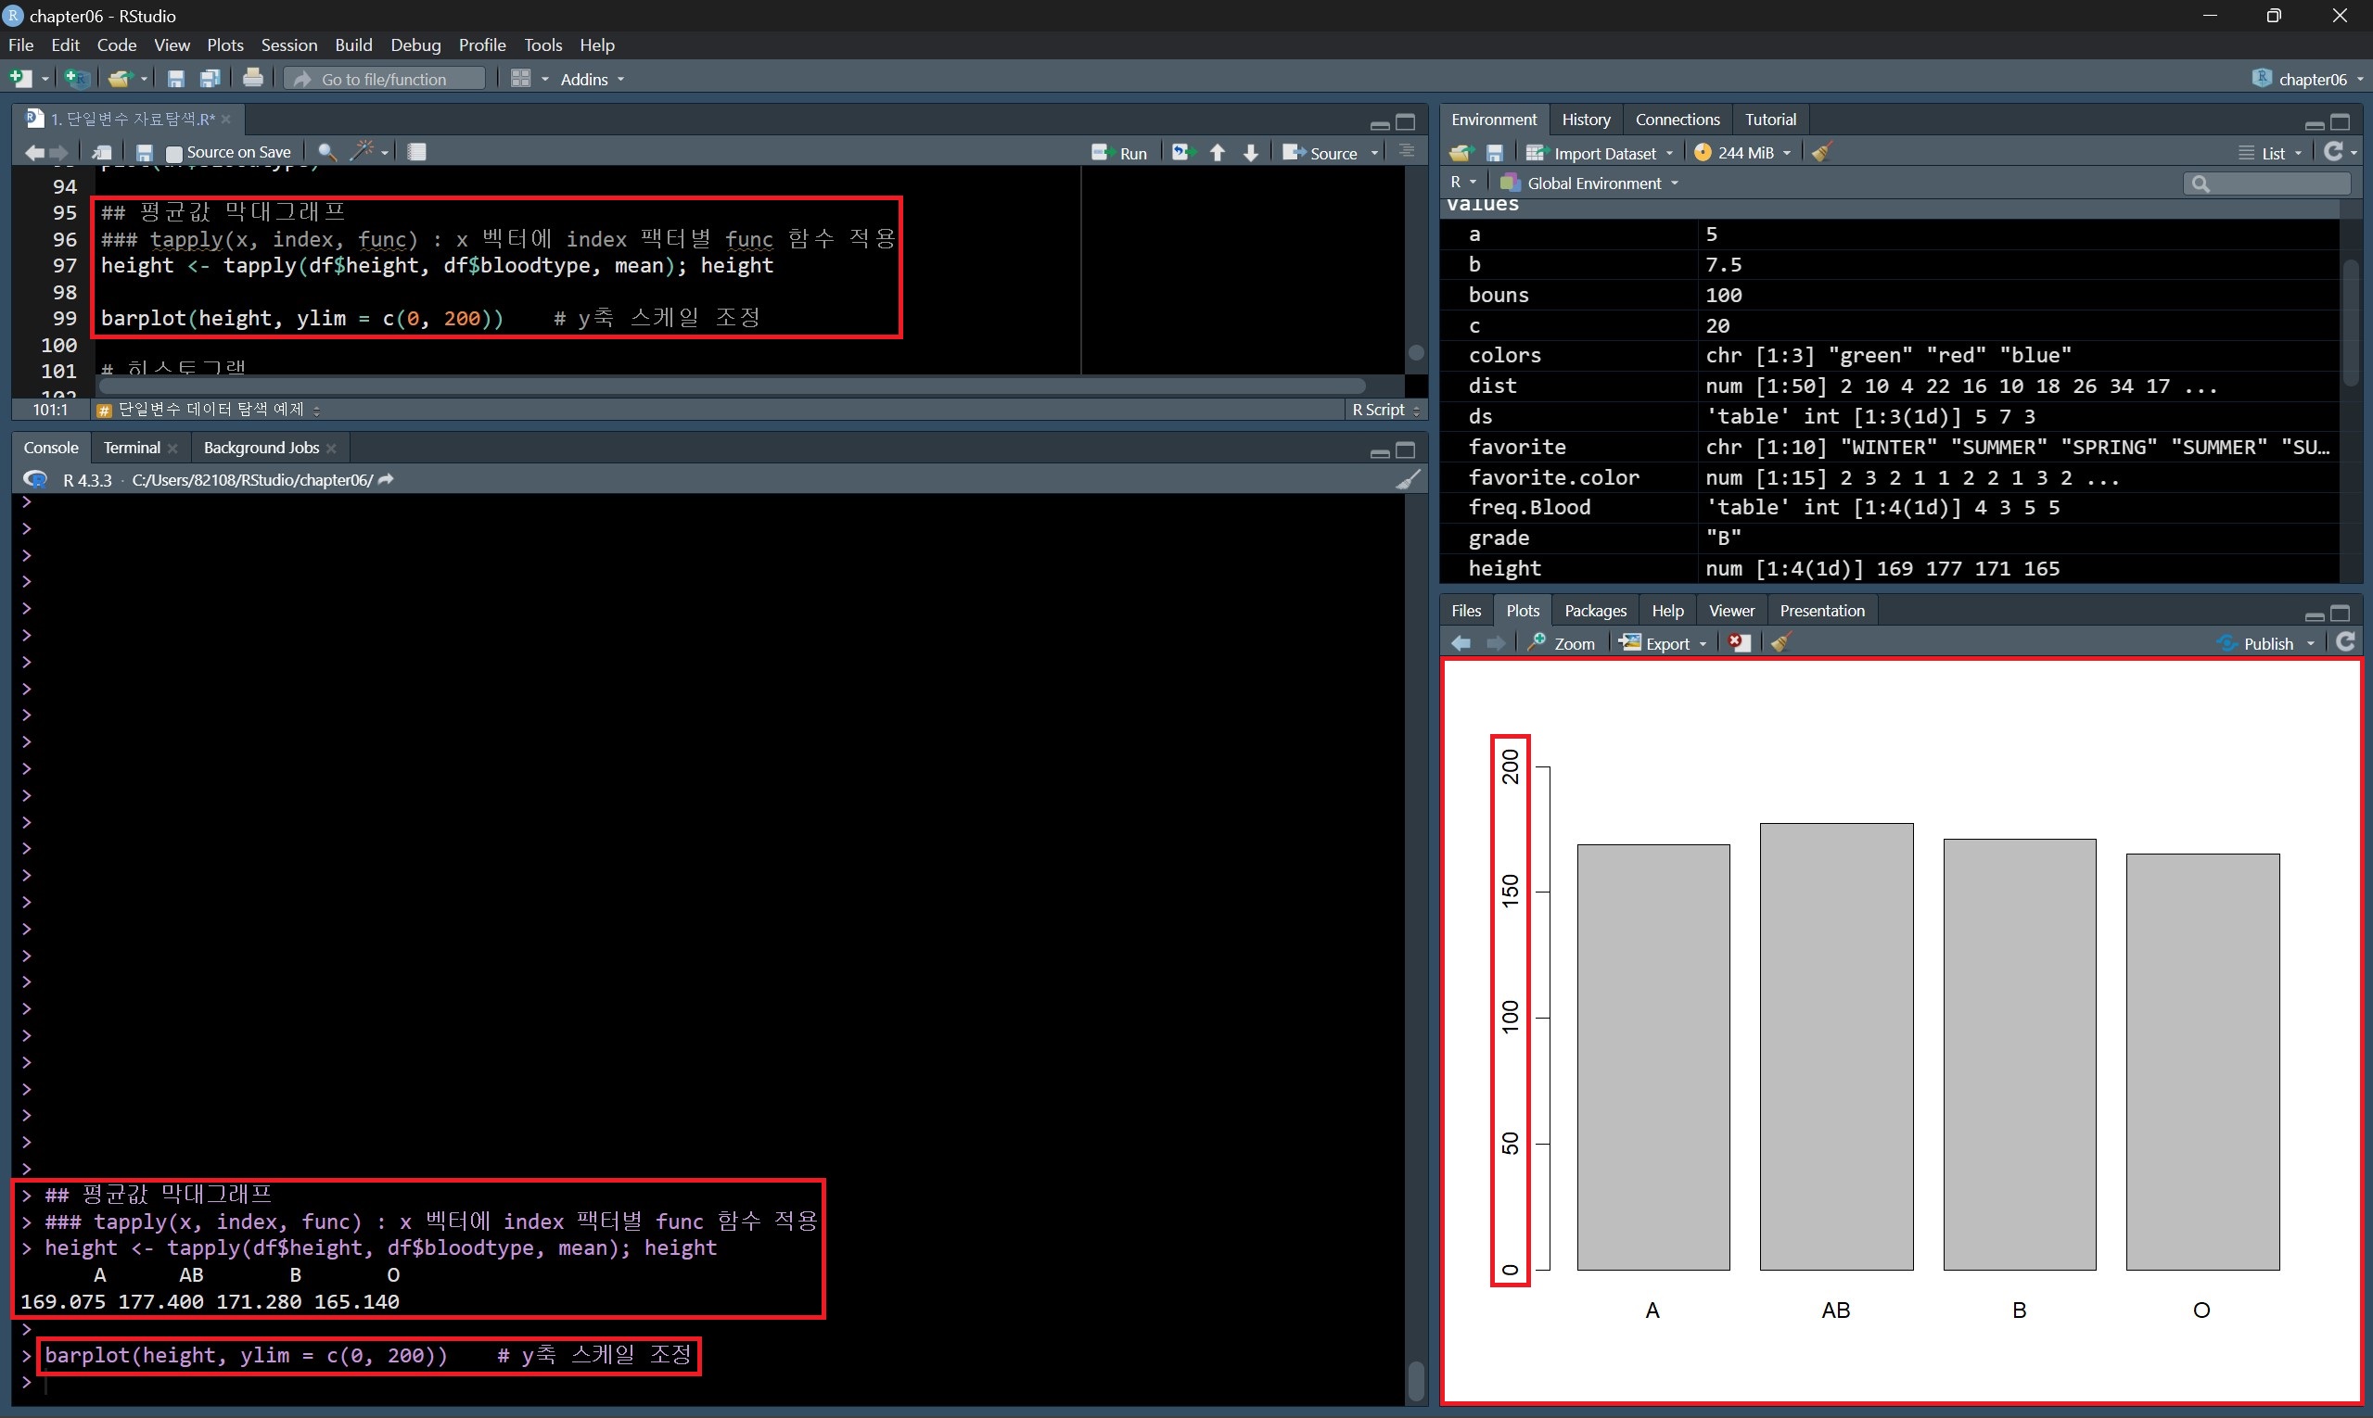Switch to the Packages tab
This screenshot has height=1418, width=2373.
click(1595, 611)
